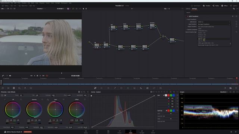Reset the Lift color wheel
Screen dimensions: 239x134
pyautogui.click(x=21, y=99)
